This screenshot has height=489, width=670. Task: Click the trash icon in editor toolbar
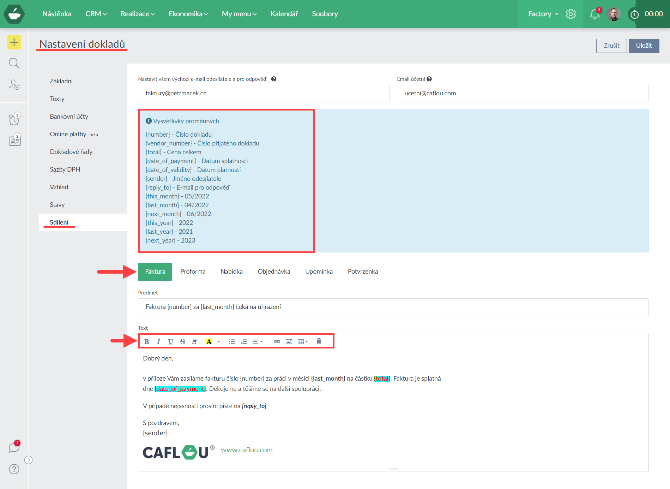pos(319,341)
